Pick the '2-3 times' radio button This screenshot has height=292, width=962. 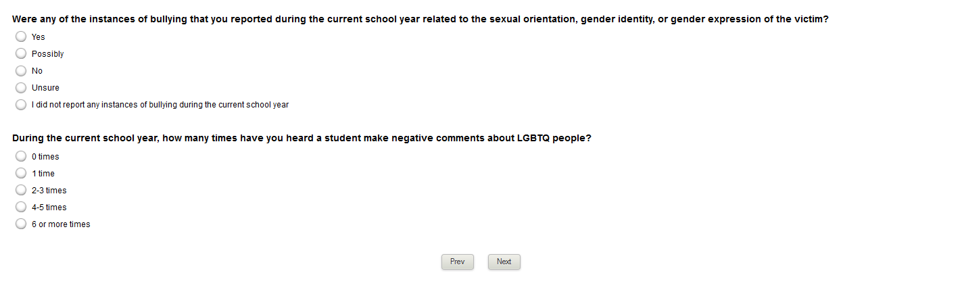click(x=21, y=191)
